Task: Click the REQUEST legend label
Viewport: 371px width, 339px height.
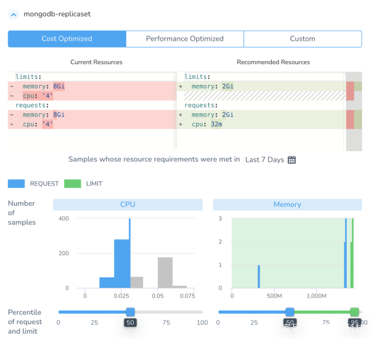Action: 44,184
